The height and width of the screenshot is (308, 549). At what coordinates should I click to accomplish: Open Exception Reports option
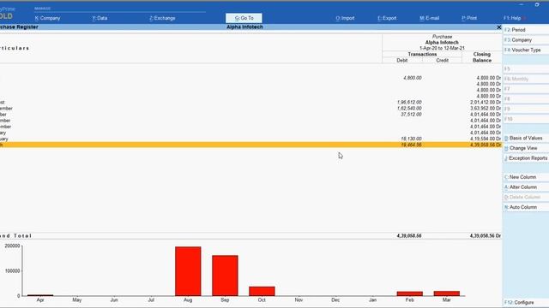(x=526, y=158)
